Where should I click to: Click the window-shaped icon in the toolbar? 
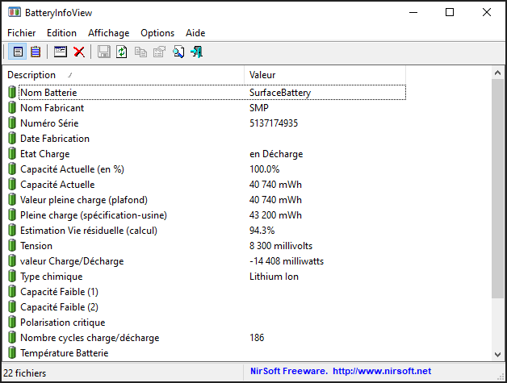pos(61,52)
